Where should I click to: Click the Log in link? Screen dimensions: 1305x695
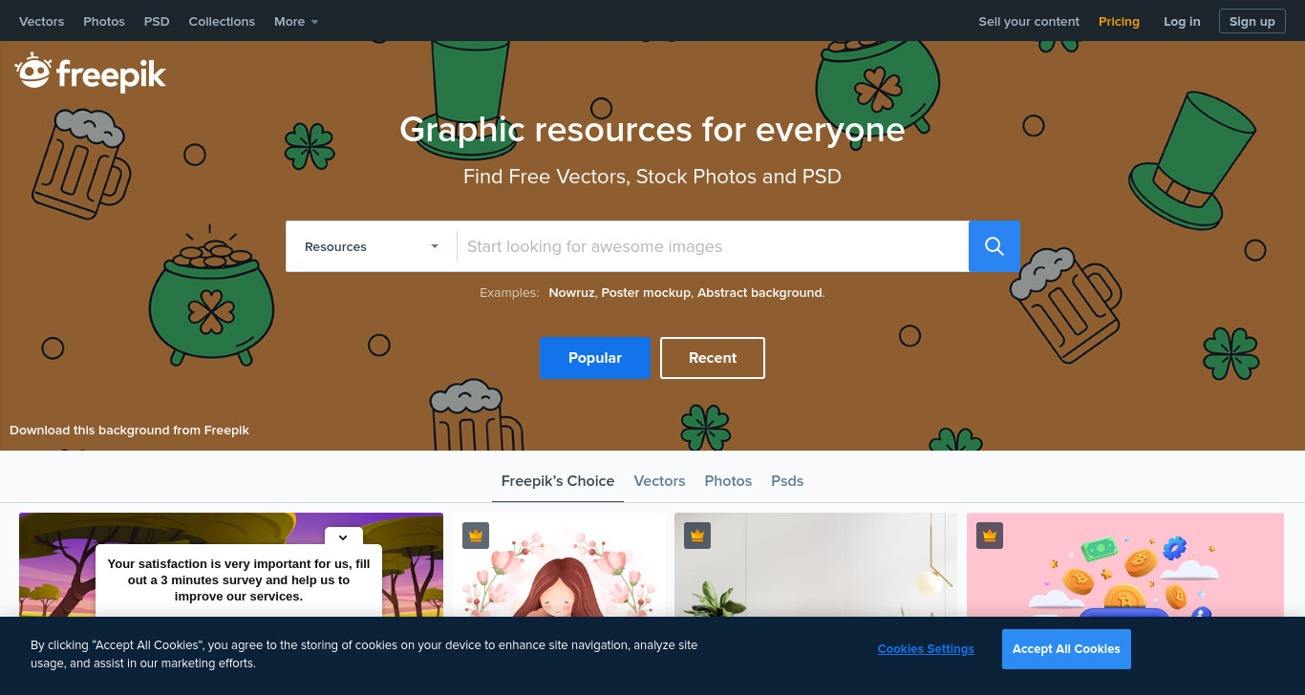tap(1182, 21)
